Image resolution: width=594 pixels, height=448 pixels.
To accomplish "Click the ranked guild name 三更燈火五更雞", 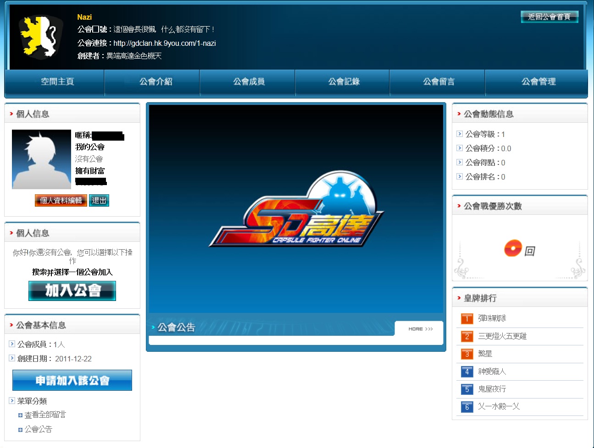I will tap(502, 336).
